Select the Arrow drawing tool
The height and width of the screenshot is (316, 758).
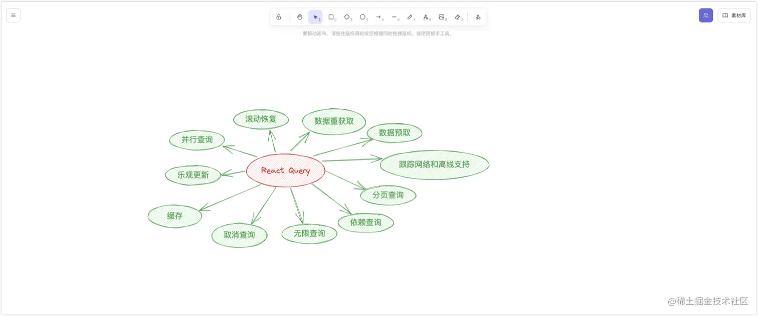(378, 17)
